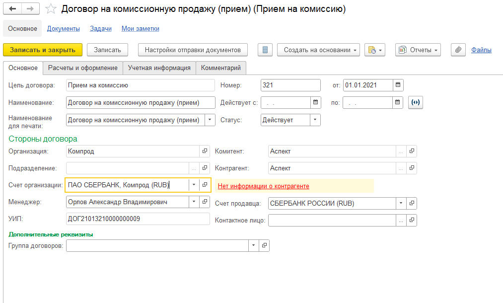Viewport: 503px width, 303px height.
Task: Click the period selection button after 'по' date
Action: click(416, 103)
